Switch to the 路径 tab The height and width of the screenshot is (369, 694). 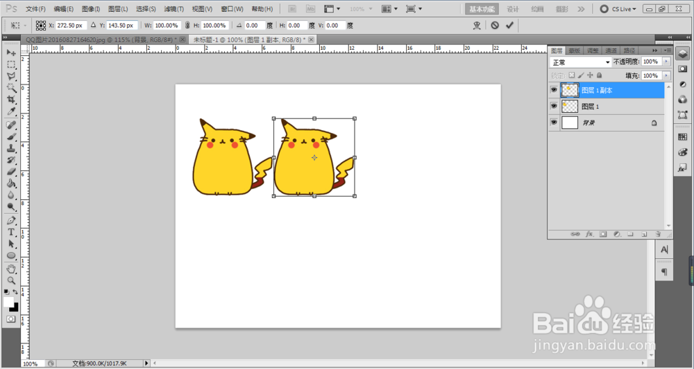coord(629,51)
